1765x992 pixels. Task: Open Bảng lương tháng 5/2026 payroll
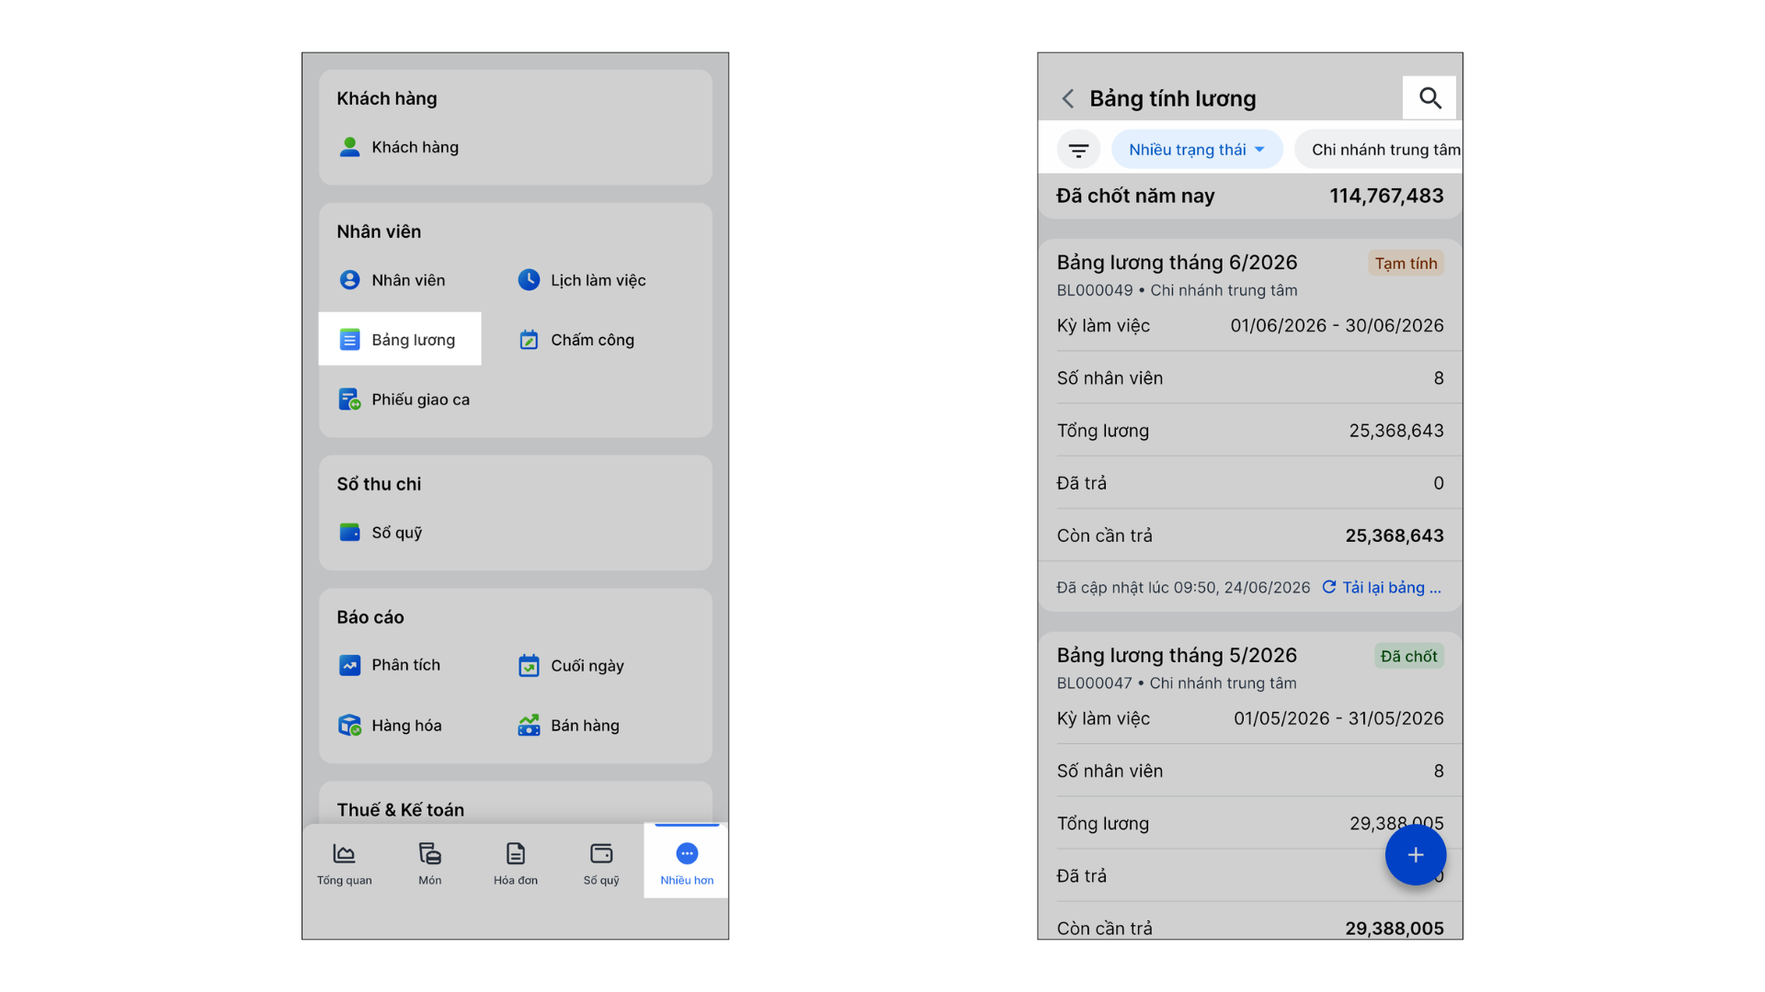coord(1177,656)
